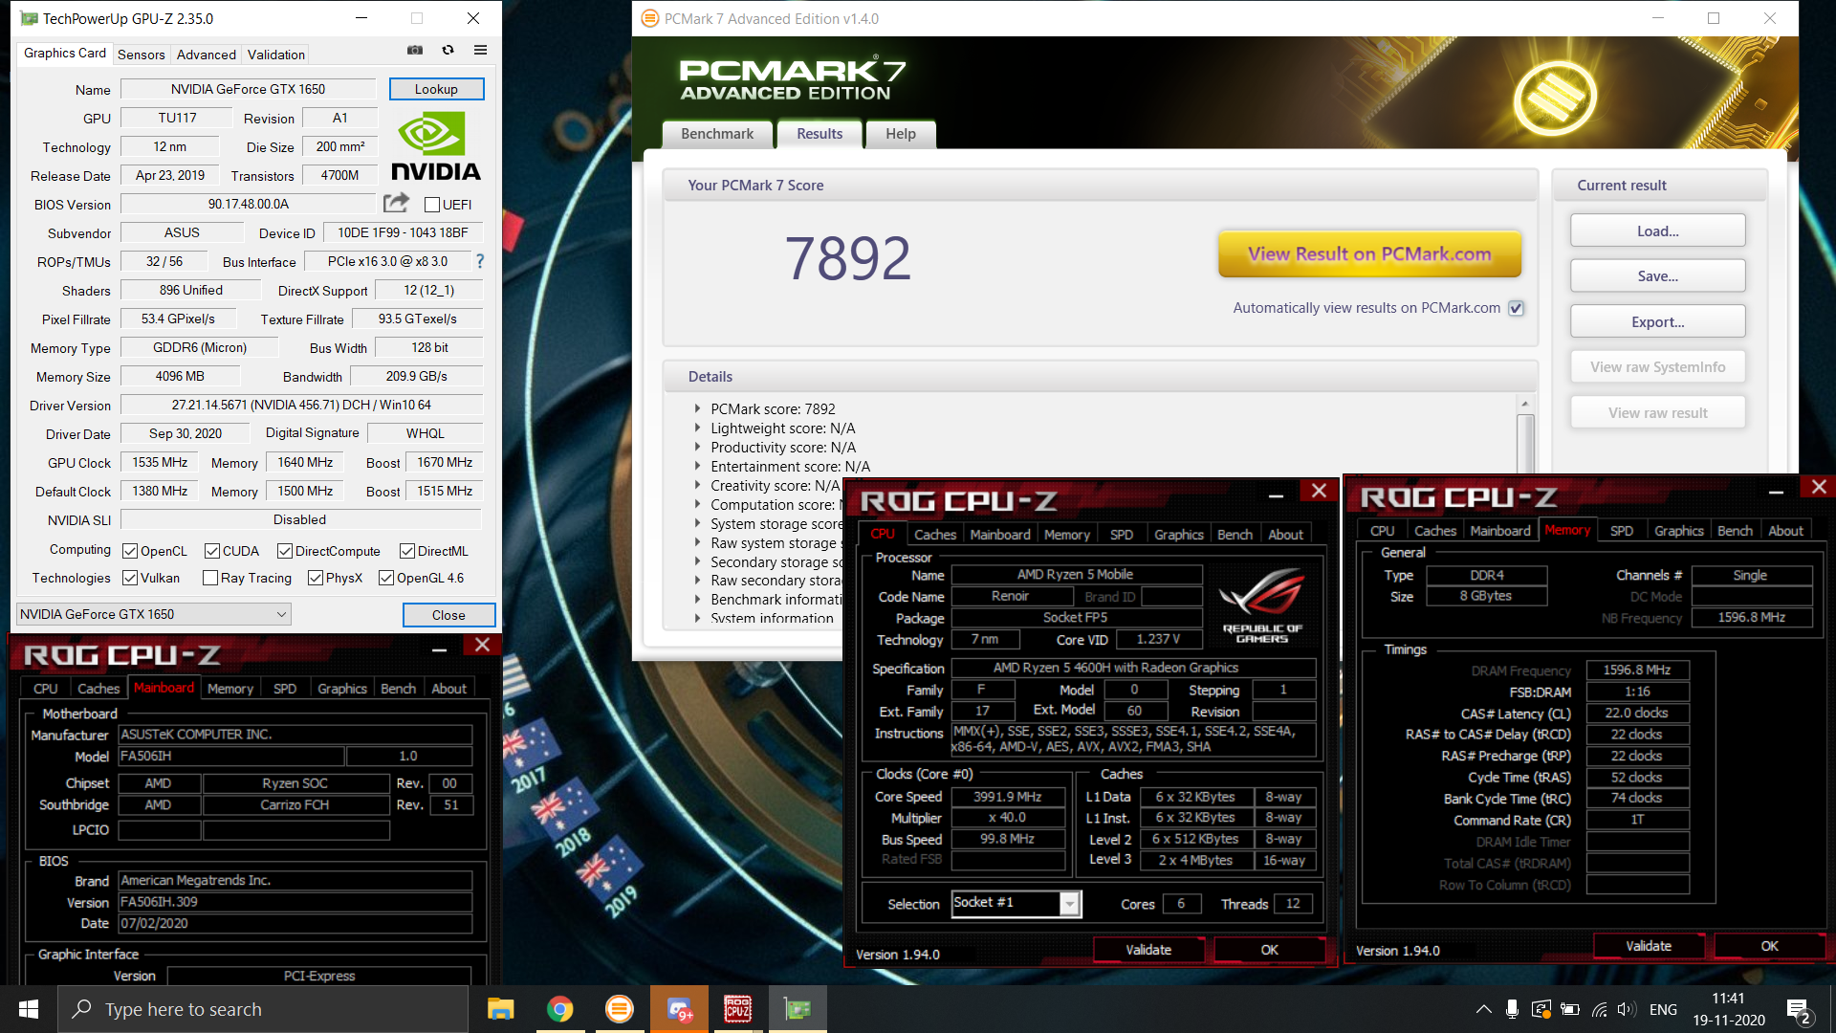Image resolution: width=1836 pixels, height=1033 pixels.
Task: Expand the PCMark score: 7892 detail
Action: coord(697,408)
